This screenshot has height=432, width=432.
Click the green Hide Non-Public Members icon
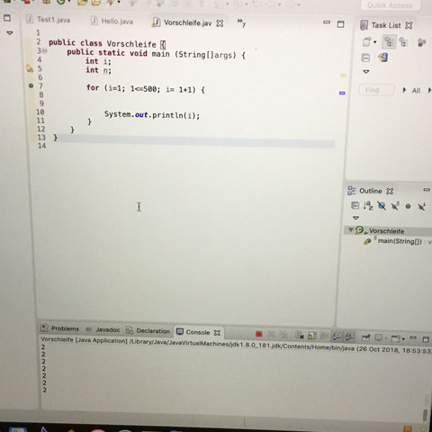point(408,206)
